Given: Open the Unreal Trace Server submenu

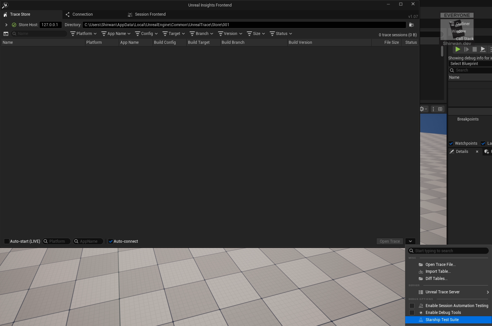Looking at the screenshot, I should 449,292.
